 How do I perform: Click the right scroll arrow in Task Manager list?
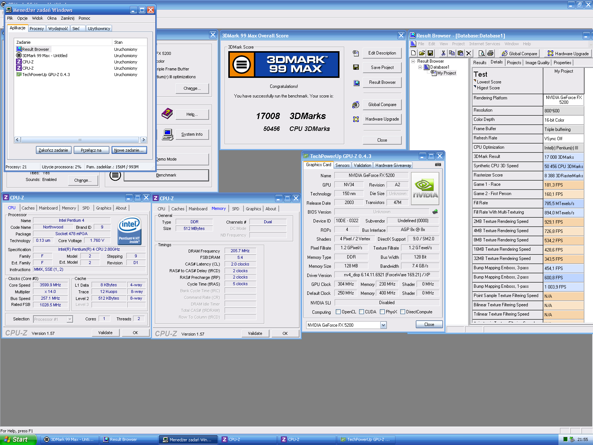(144, 140)
